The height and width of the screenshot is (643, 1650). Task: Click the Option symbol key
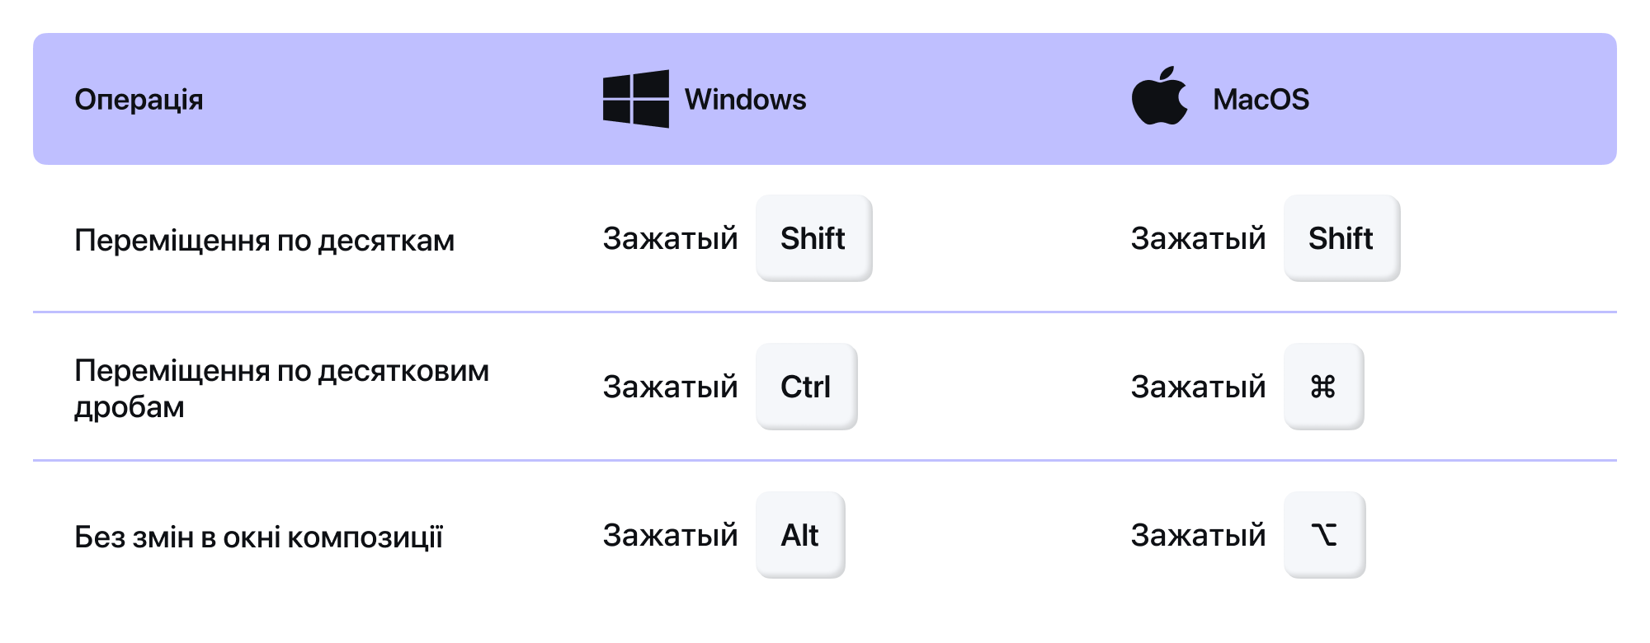point(1324,535)
